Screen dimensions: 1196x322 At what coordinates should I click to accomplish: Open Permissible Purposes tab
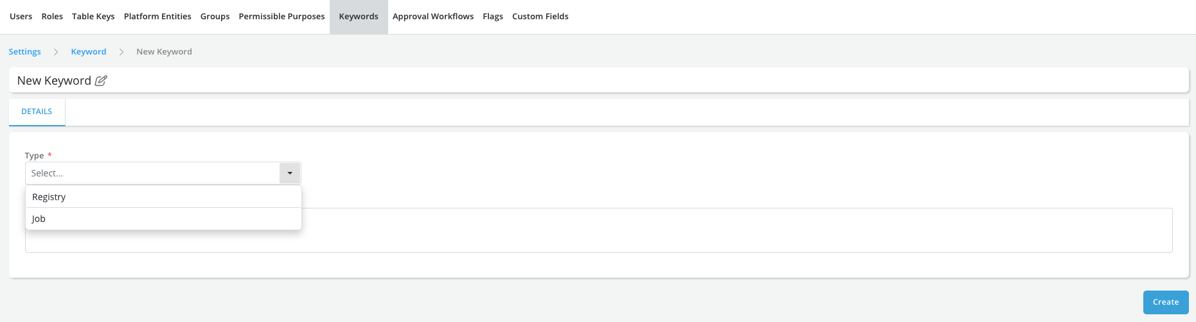pyautogui.click(x=281, y=17)
